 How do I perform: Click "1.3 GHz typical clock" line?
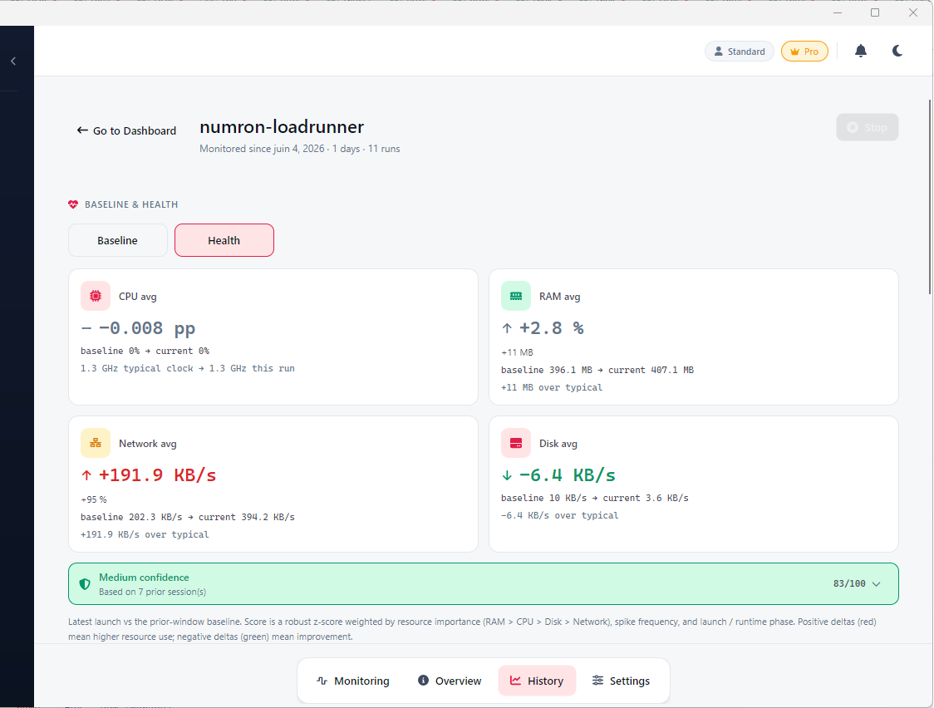(x=188, y=368)
